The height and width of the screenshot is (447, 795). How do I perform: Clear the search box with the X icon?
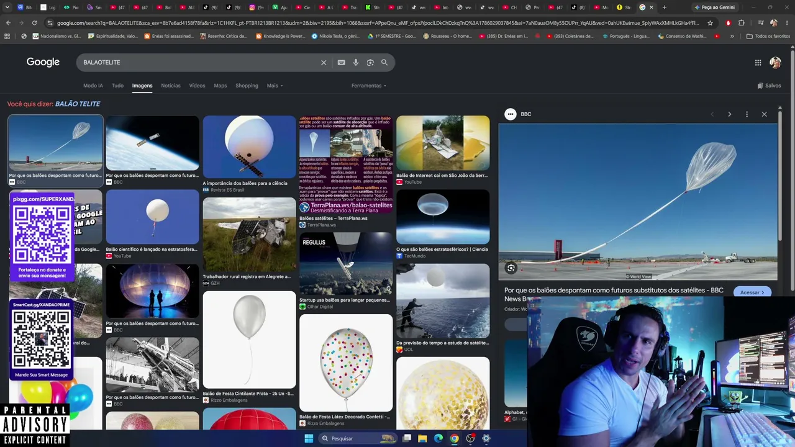[x=324, y=62]
